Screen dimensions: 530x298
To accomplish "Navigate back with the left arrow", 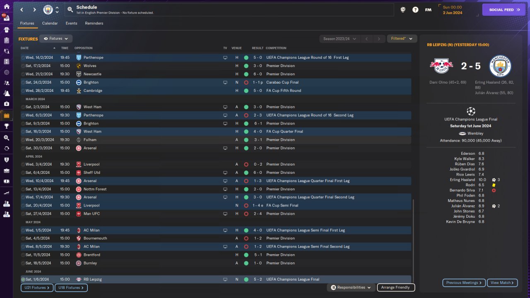I will point(22,10).
